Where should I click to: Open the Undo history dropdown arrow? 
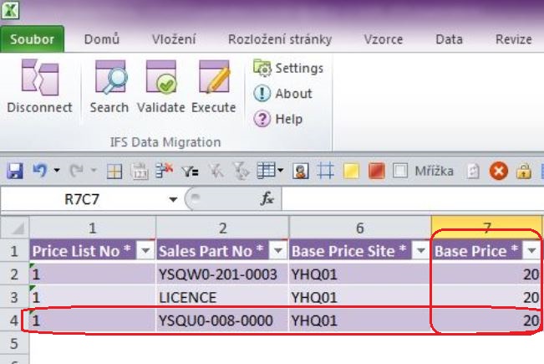[57, 171]
